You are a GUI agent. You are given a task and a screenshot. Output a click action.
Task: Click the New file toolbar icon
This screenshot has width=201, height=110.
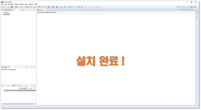(3, 7)
